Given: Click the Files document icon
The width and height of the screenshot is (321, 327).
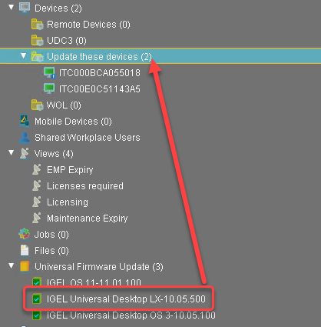Looking at the screenshot, I should pos(25,251).
